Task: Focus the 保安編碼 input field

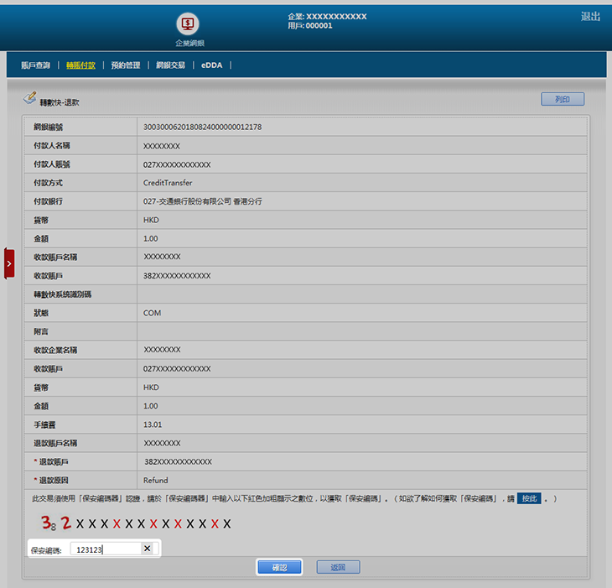Action: pos(105,549)
